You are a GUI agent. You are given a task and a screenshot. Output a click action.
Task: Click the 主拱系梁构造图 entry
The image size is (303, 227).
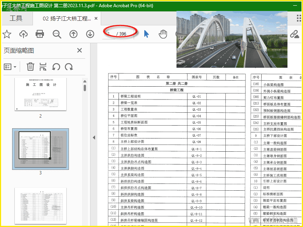132,175
